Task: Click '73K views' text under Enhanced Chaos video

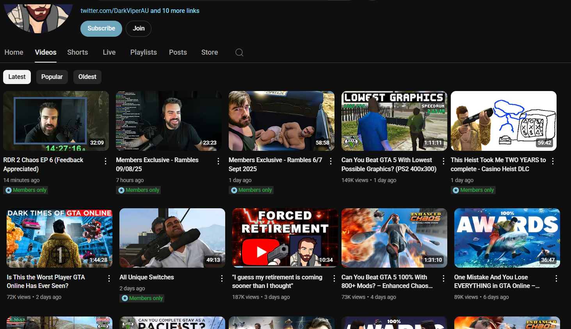Action: pos(353,297)
